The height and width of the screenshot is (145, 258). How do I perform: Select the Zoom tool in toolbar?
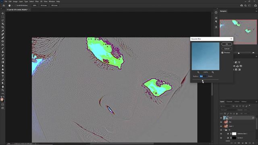point(3,90)
